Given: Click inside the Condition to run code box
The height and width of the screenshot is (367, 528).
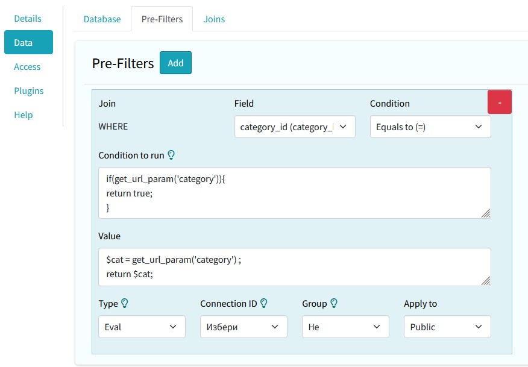Looking at the screenshot, I should (x=294, y=193).
